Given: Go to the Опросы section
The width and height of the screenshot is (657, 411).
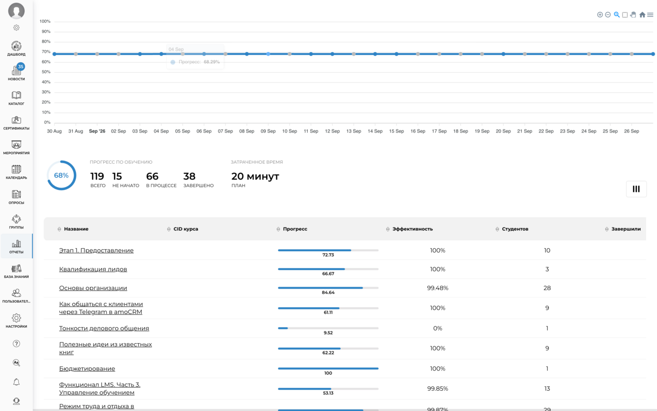Looking at the screenshot, I should click(x=16, y=197).
